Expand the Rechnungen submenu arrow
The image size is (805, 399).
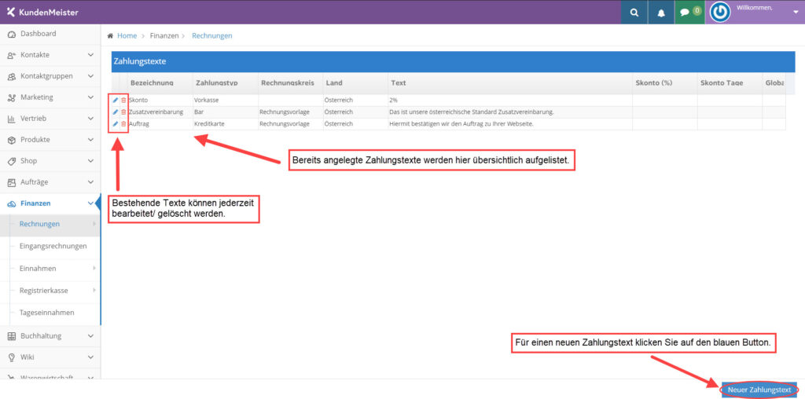[x=94, y=224]
